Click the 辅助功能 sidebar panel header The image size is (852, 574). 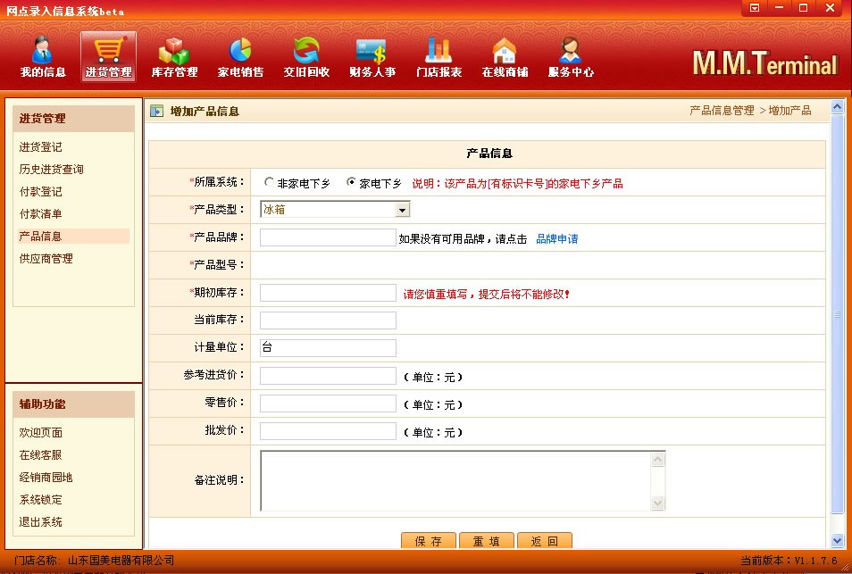point(73,404)
